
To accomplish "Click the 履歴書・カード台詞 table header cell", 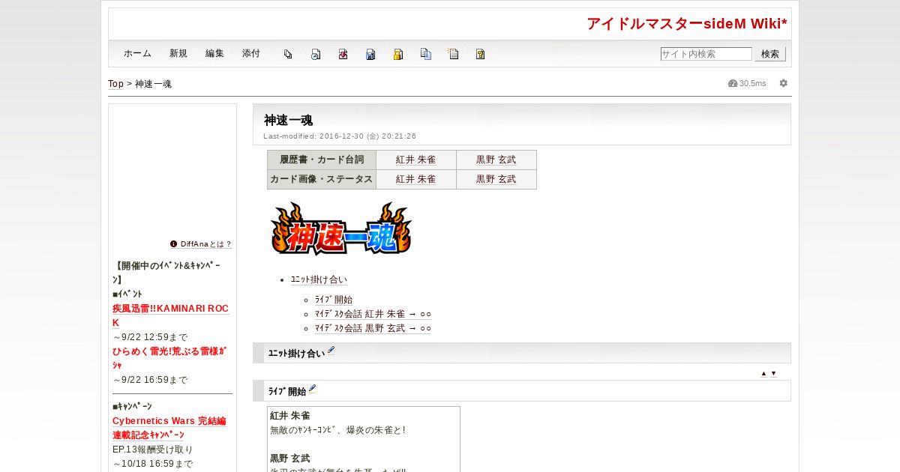I will click(x=322, y=160).
